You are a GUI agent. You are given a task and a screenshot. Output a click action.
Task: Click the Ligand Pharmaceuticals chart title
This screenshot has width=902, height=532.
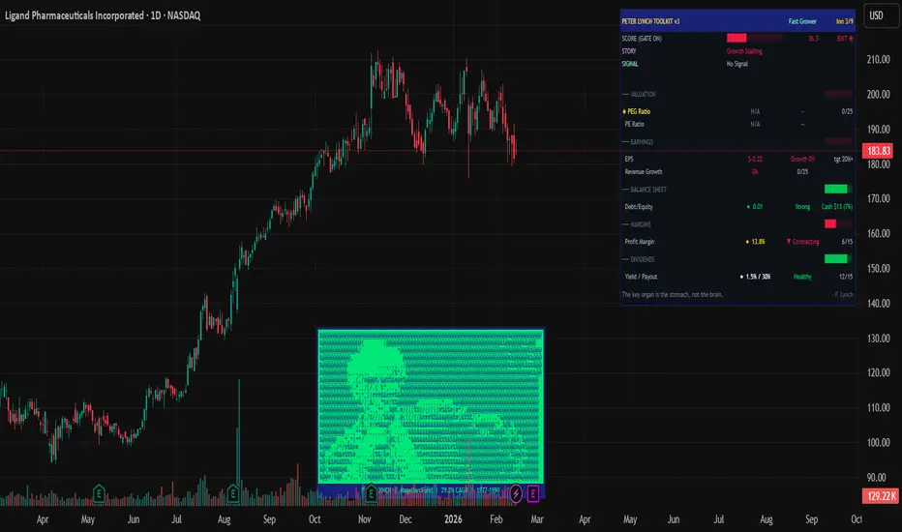[103, 15]
